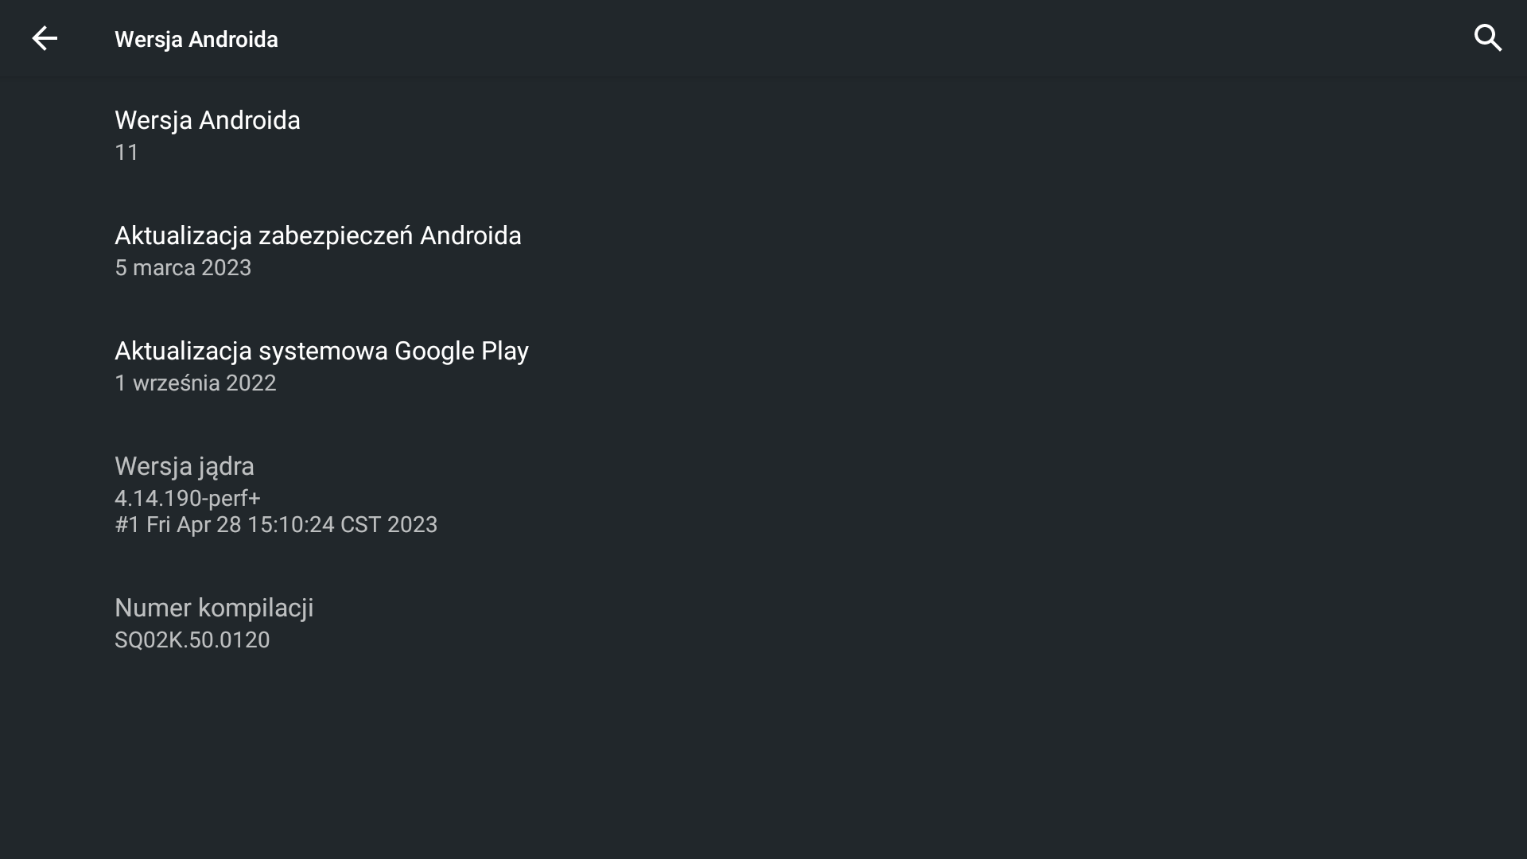Image resolution: width=1527 pixels, height=859 pixels.
Task: Click the 'Wersja jądra' label
Action: pyautogui.click(x=185, y=467)
